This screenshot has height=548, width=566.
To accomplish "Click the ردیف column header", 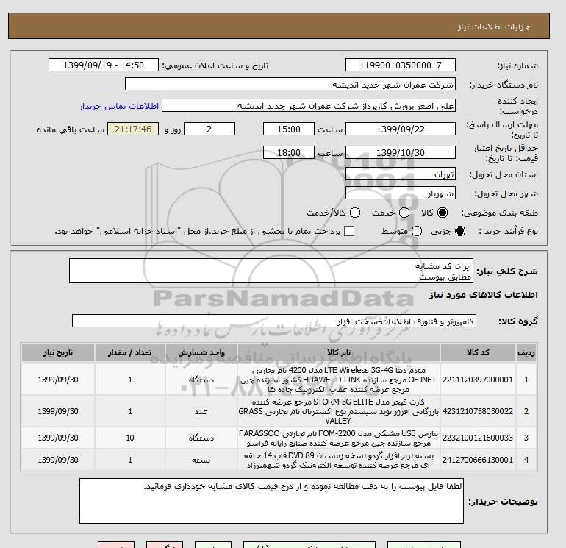I will pos(526,352).
